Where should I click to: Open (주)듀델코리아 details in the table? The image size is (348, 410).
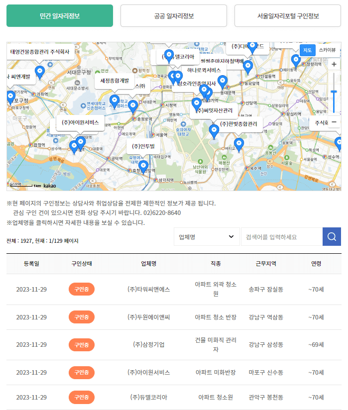tap(149, 397)
